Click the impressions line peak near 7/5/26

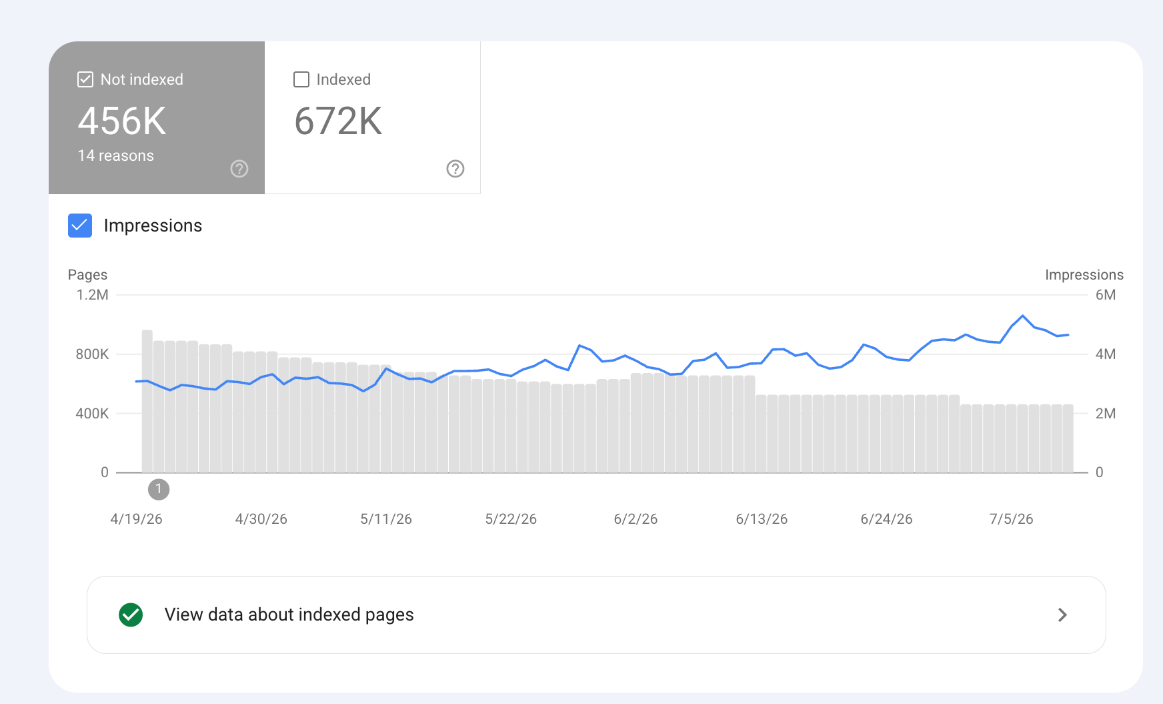[1023, 316]
